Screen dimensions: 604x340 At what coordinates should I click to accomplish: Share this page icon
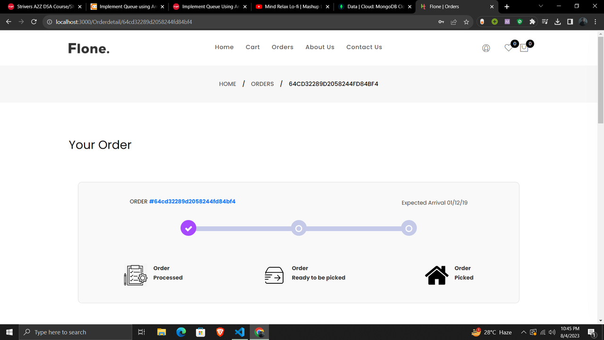tap(454, 22)
